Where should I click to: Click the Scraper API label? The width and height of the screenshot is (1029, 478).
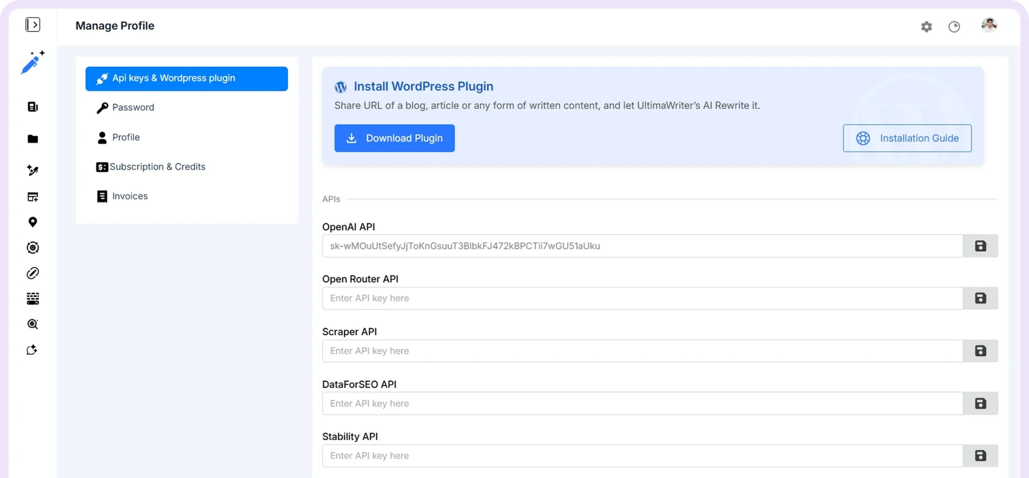click(350, 331)
